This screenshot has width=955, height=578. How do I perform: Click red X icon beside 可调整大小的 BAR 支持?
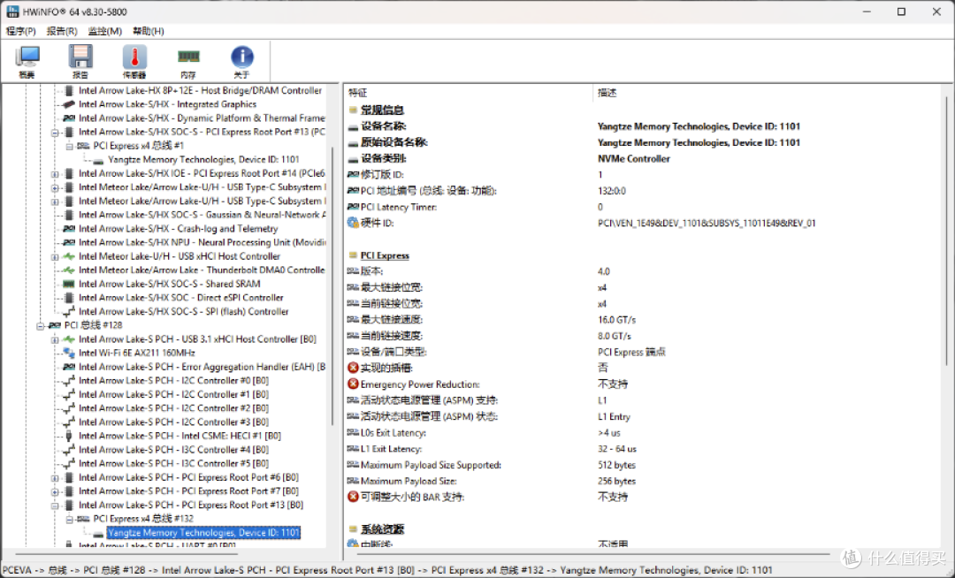click(353, 497)
